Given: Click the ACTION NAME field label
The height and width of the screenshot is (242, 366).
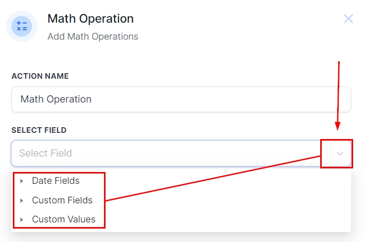Looking at the screenshot, I should click(40, 76).
